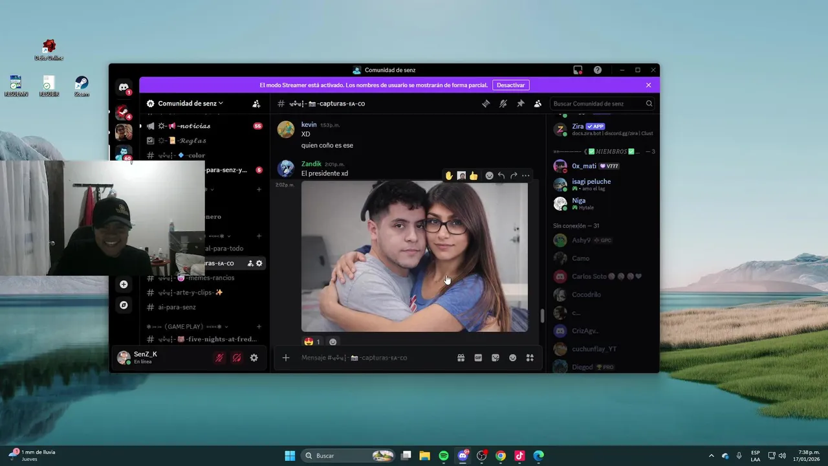Show hidden icons chevron in system tray
This screenshot has height=466, width=828.
point(711,456)
